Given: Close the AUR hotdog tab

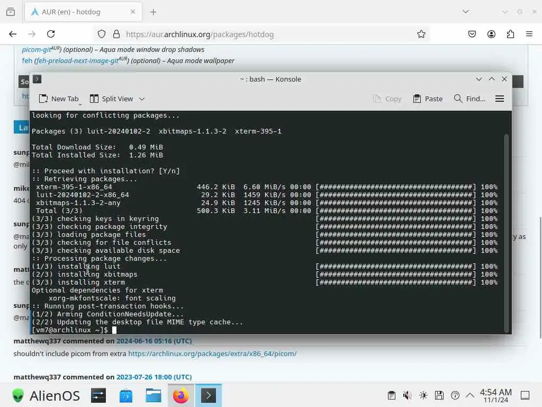Looking at the screenshot, I should click(x=133, y=12).
